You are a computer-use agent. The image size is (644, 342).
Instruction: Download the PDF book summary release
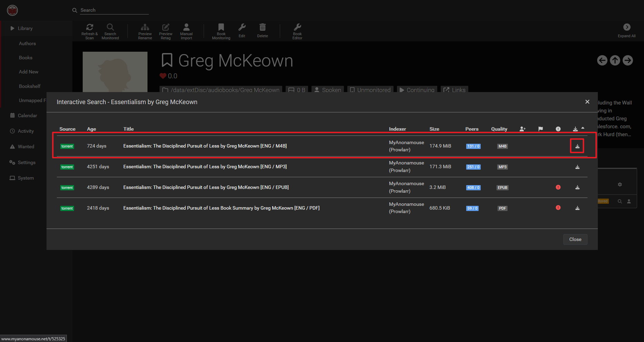pyautogui.click(x=577, y=208)
